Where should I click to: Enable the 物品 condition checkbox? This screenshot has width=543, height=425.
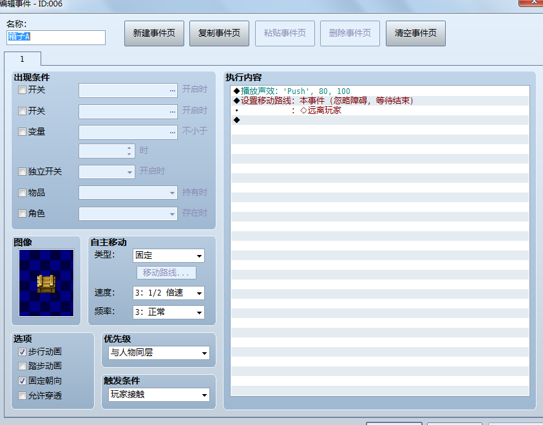[x=22, y=193]
